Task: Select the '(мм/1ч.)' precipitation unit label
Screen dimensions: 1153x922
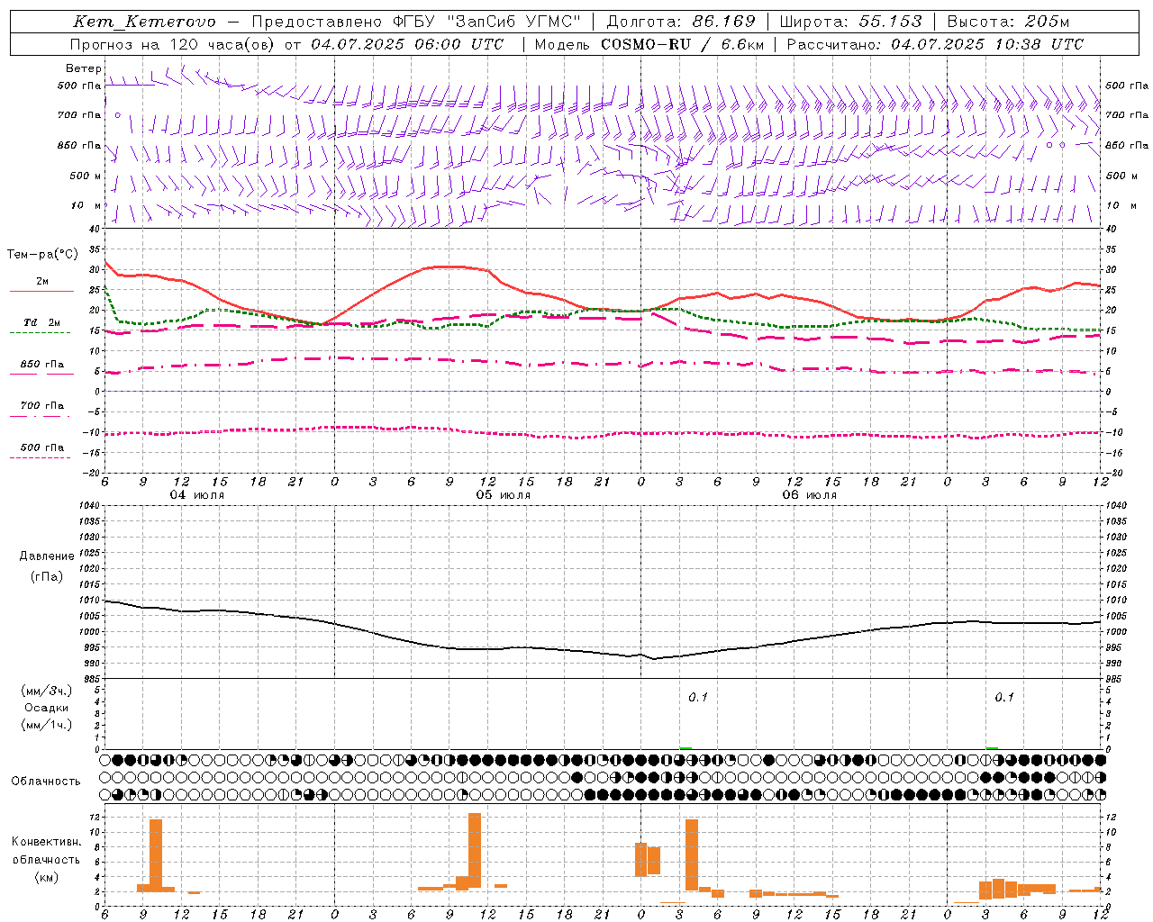Action: point(47,725)
